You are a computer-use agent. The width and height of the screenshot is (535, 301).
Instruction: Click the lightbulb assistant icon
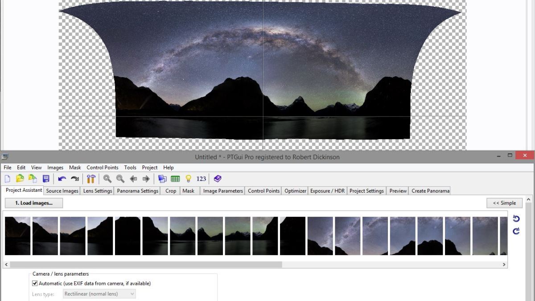(x=188, y=179)
